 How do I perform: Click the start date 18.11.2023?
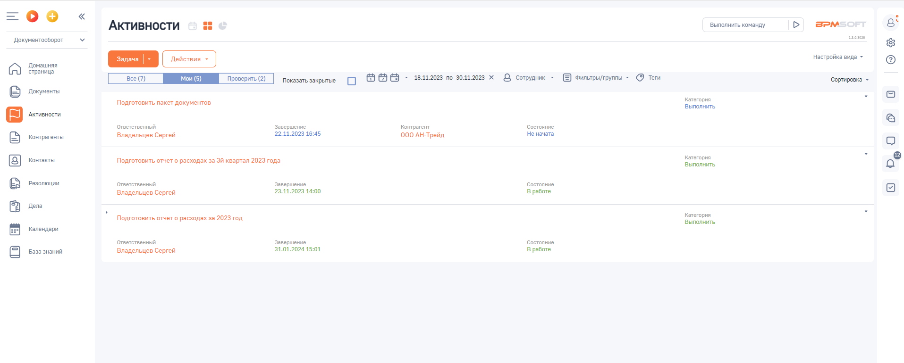pos(429,78)
